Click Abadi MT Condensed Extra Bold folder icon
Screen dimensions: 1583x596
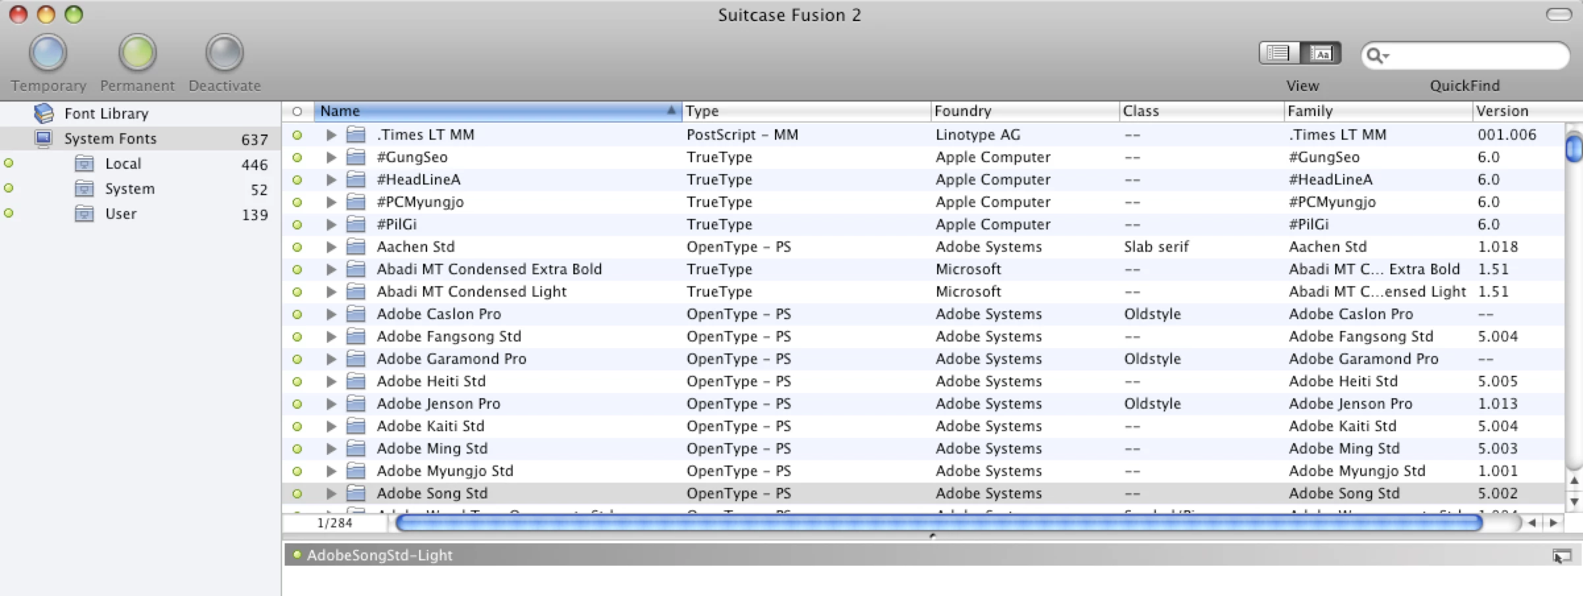pos(356,269)
